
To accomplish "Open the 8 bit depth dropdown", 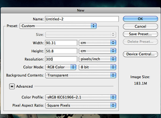I will point(97,67).
